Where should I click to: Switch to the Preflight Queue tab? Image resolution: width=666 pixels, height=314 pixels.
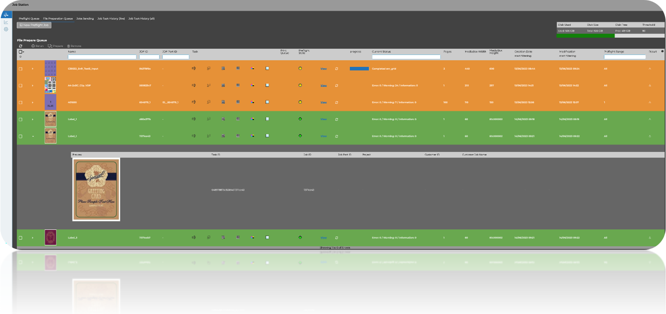click(x=29, y=19)
